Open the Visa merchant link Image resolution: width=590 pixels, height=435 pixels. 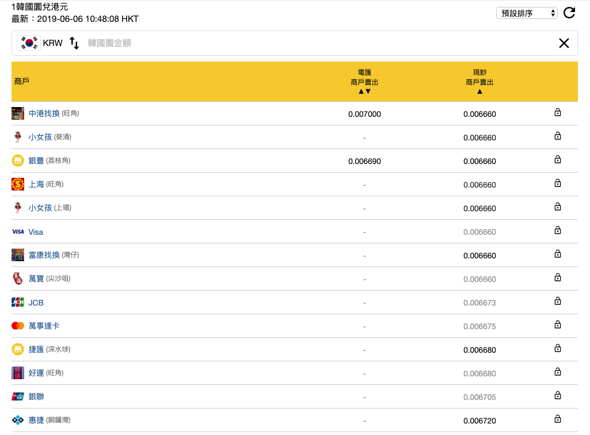36,232
